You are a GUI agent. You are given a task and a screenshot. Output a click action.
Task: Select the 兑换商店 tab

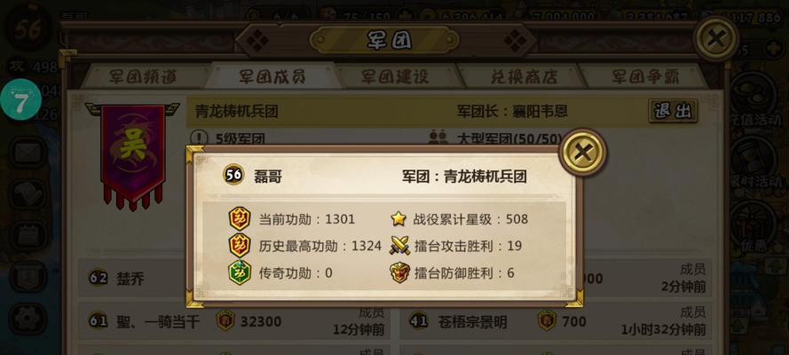(524, 77)
